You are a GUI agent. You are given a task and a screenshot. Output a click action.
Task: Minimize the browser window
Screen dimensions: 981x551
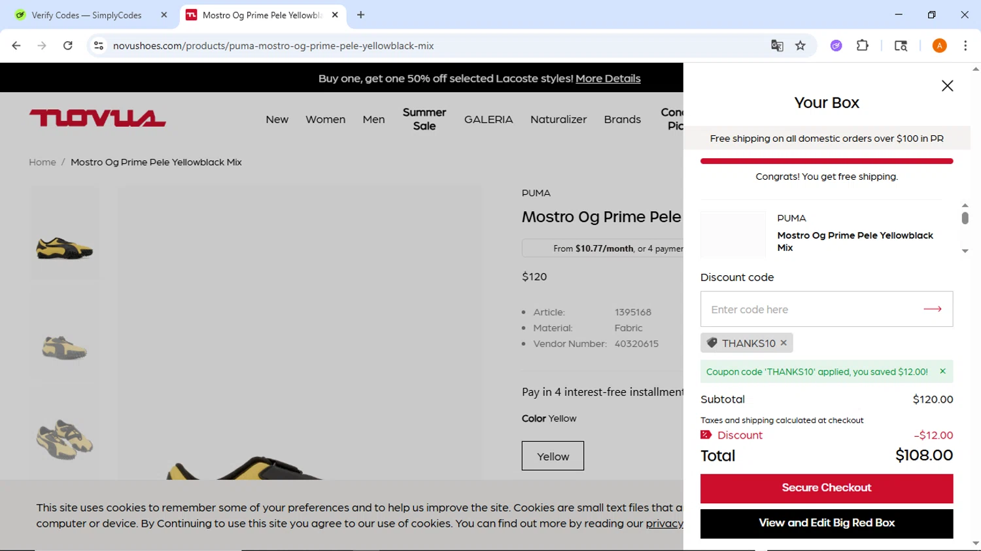point(899,14)
